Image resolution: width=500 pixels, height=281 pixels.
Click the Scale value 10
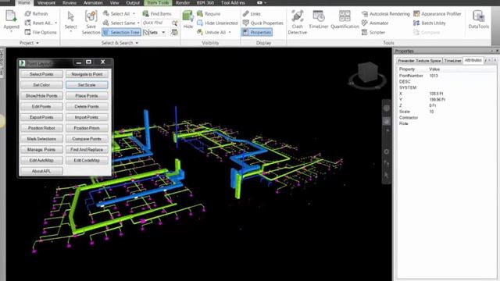pos(431,112)
